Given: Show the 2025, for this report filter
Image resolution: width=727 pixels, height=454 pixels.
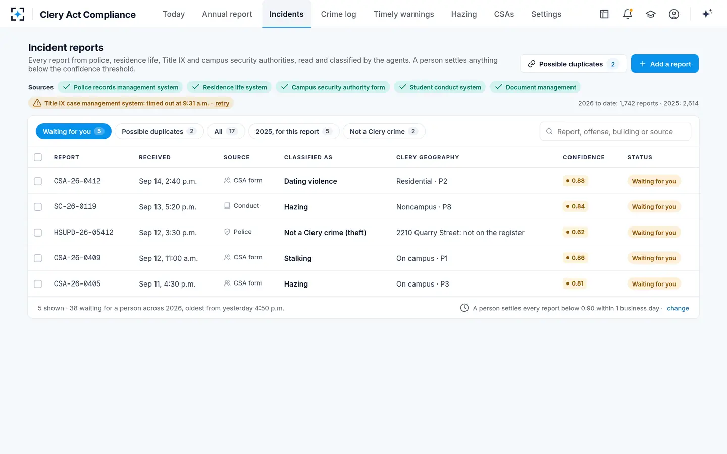Looking at the screenshot, I should click(294, 131).
